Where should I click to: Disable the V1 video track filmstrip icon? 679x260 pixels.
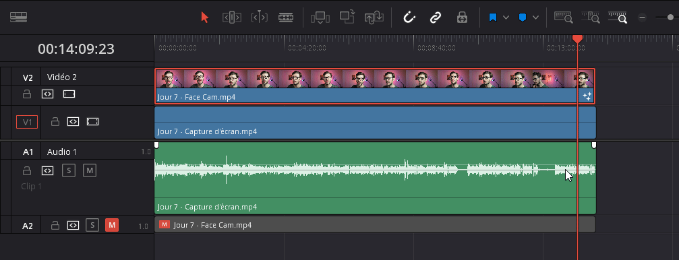(92, 122)
